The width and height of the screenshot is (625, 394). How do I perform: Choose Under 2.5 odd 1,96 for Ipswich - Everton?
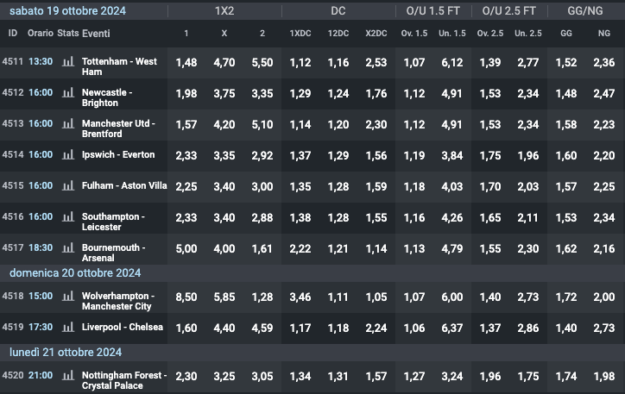pyautogui.click(x=528, y=155)
